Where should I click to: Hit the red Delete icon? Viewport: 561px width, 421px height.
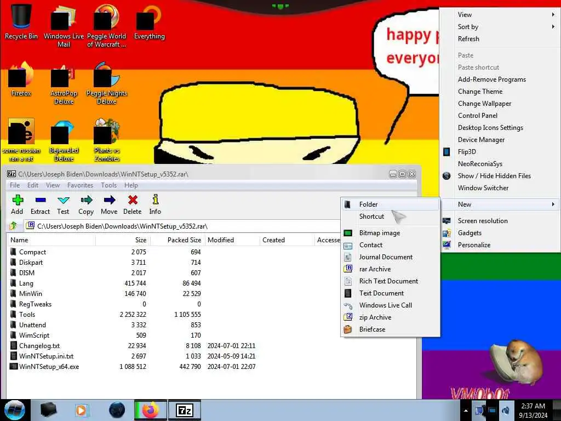coord(133,204)
